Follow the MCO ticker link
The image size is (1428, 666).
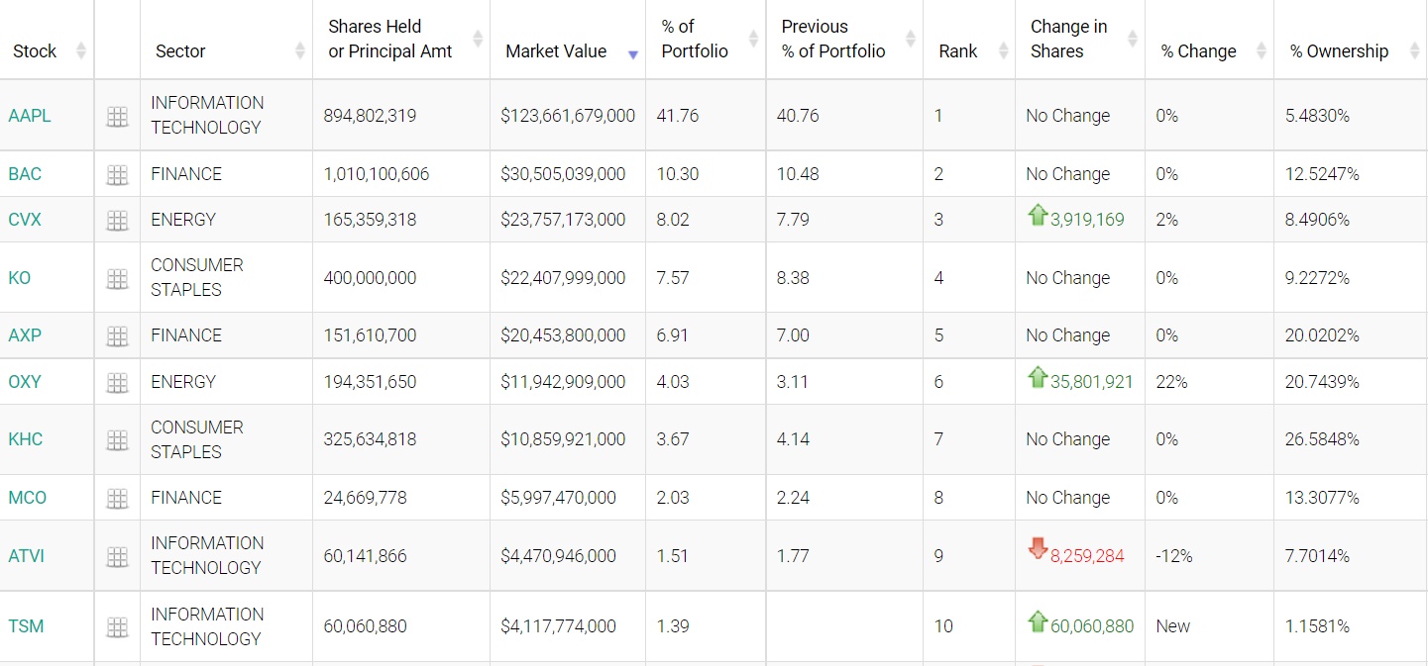point(28,498)
